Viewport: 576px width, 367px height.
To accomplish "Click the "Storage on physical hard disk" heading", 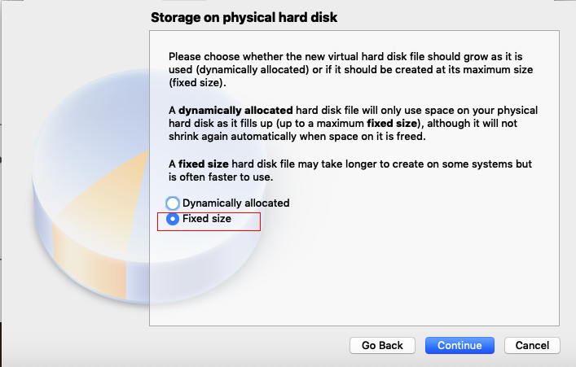I will [244, 17].
